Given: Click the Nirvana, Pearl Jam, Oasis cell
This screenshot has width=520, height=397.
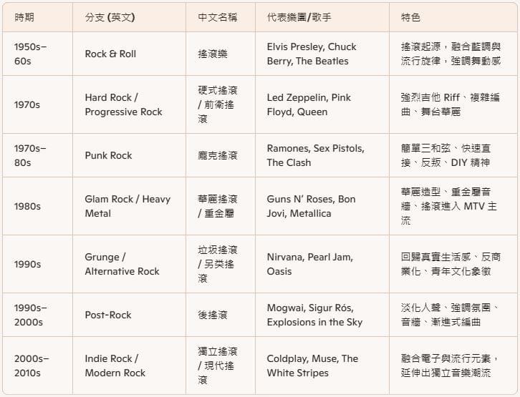Looking at the screenshot, I should pos(322,264).
